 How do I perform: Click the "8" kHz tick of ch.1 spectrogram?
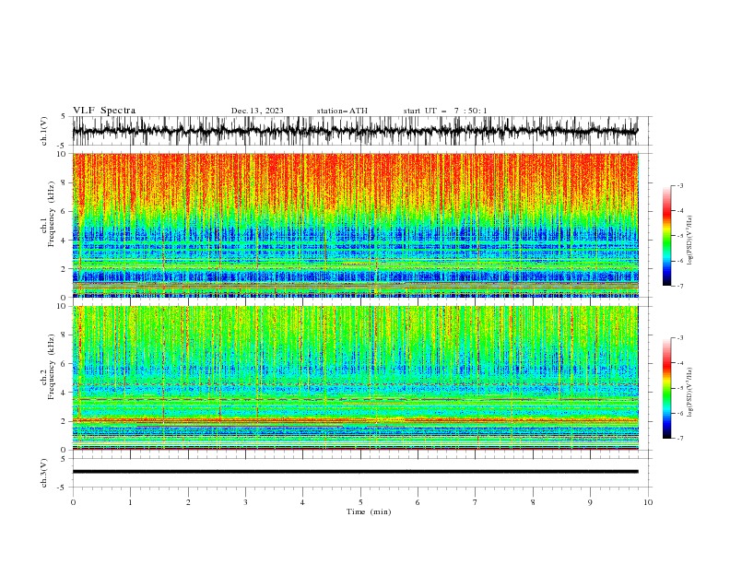click(65, 182)
